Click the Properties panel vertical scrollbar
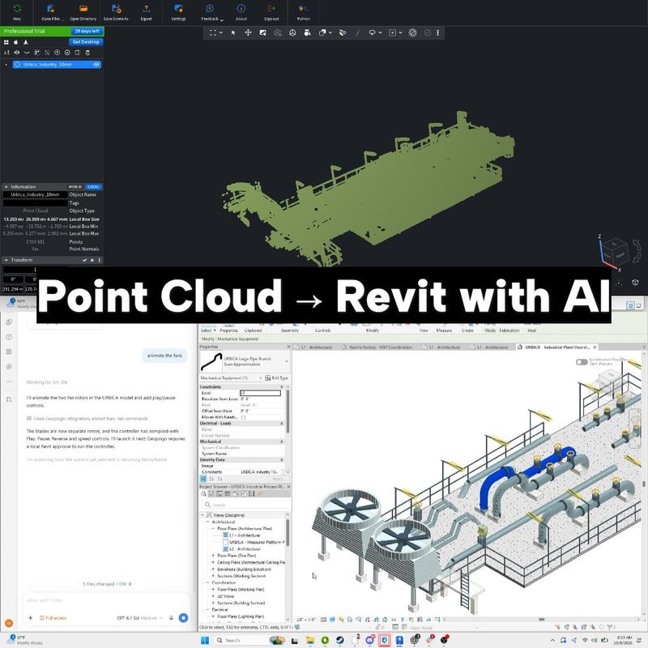 [288, 413]
